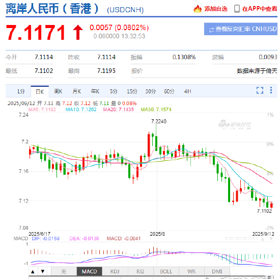Image resolution: width=280 pixels, height=279 pixels.
Task: Click the current price 7.1171
Action: coord(36,33)
